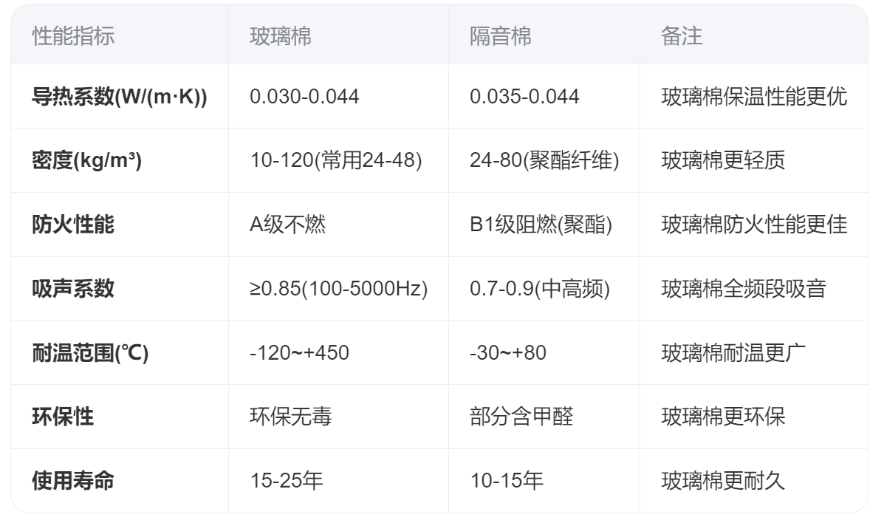Click the 10-120(常用24-48) density cell
Viewport: 884px width, 520px height.
pos(336,160)
